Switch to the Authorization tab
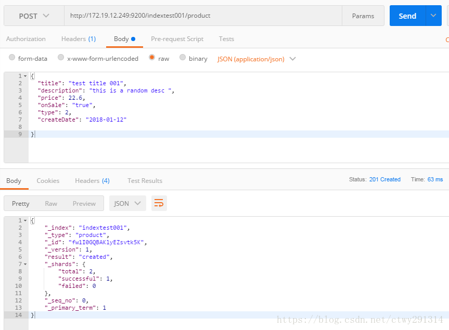 (x=26, y=39)
